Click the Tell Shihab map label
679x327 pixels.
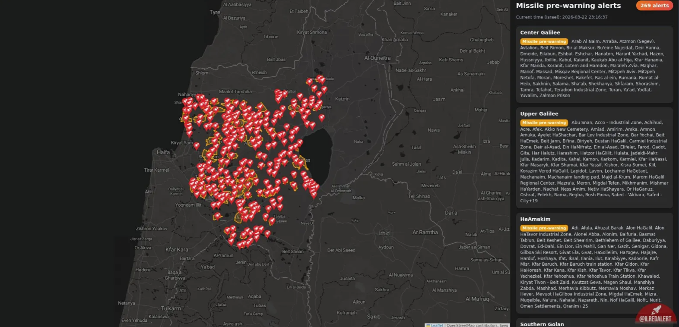point(419,196)
